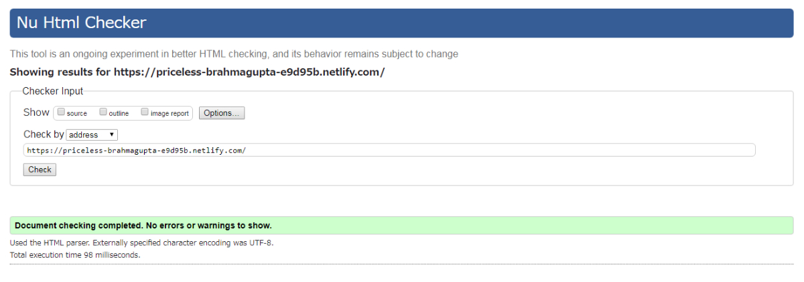Screen dimensions: 804x282
Task: Toggle the image report checkbox
Action: pyautogui.click(x=145, y=113)
